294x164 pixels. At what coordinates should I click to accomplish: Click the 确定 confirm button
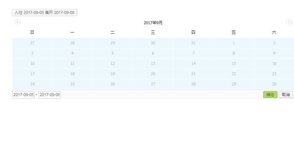pyautogui.click(x=270, y=95)
